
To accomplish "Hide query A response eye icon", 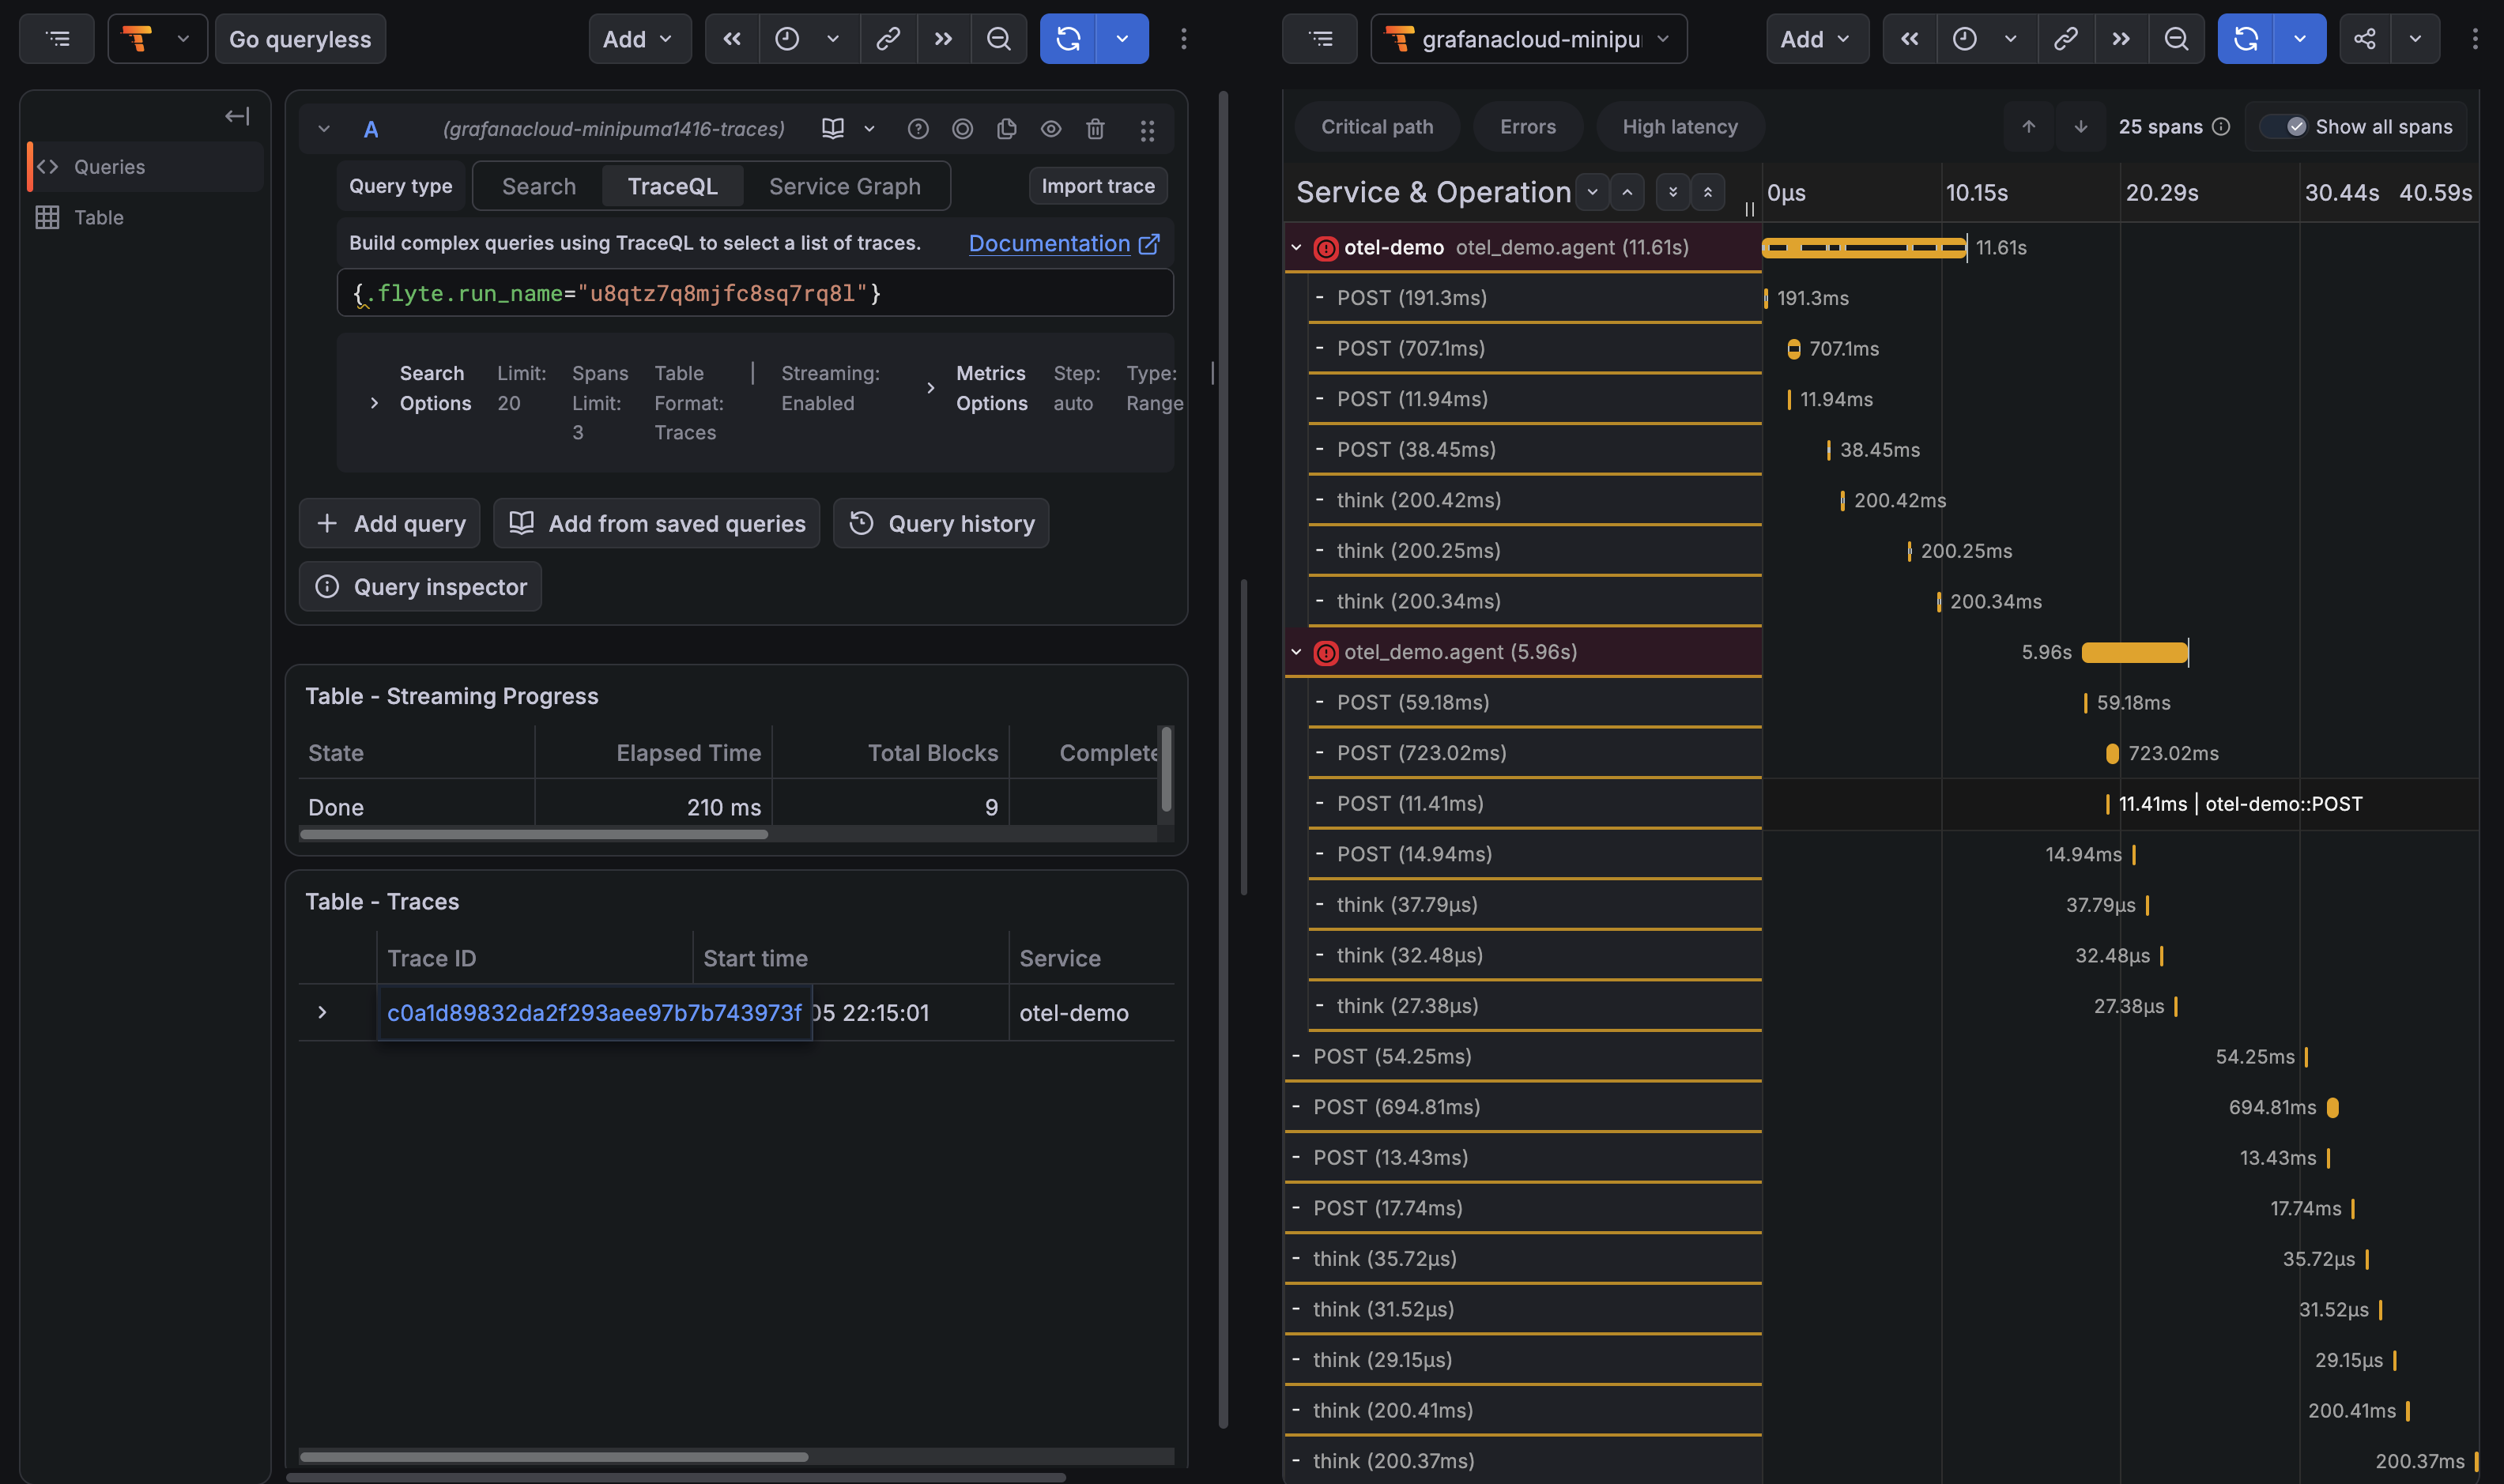I will (1051, 129).
